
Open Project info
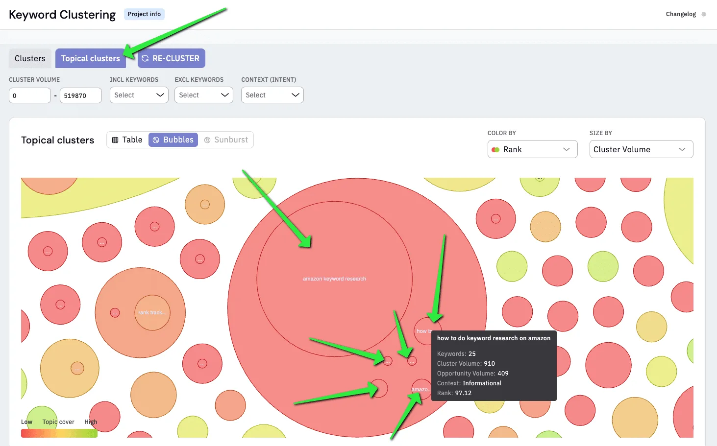[144, 14]
